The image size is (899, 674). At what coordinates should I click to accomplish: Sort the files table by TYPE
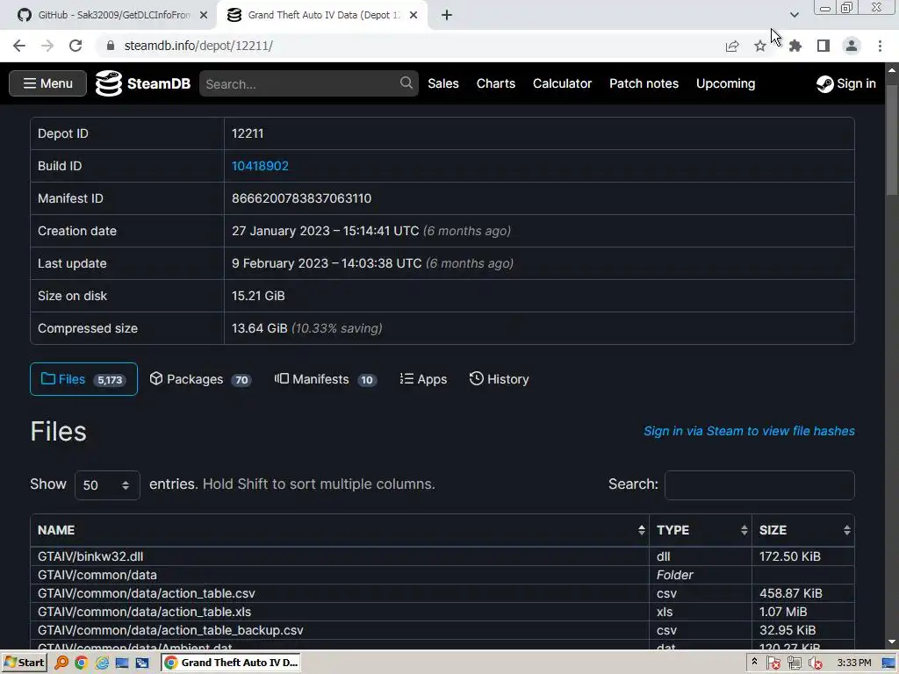[701, 530]
